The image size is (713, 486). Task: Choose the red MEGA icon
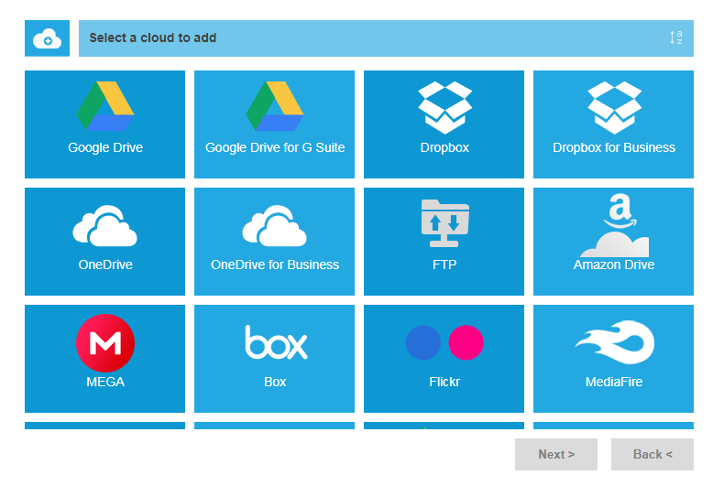pos(105,342)
